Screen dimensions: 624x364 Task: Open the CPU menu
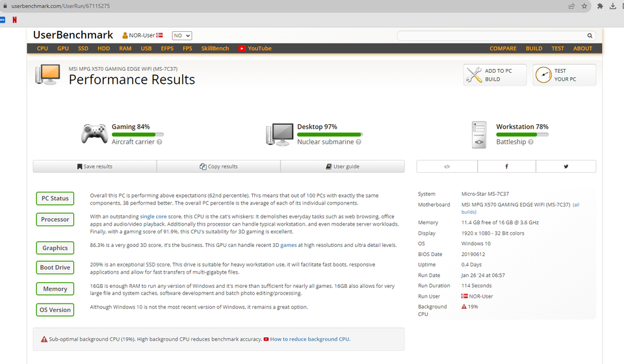tap(42, 49)
